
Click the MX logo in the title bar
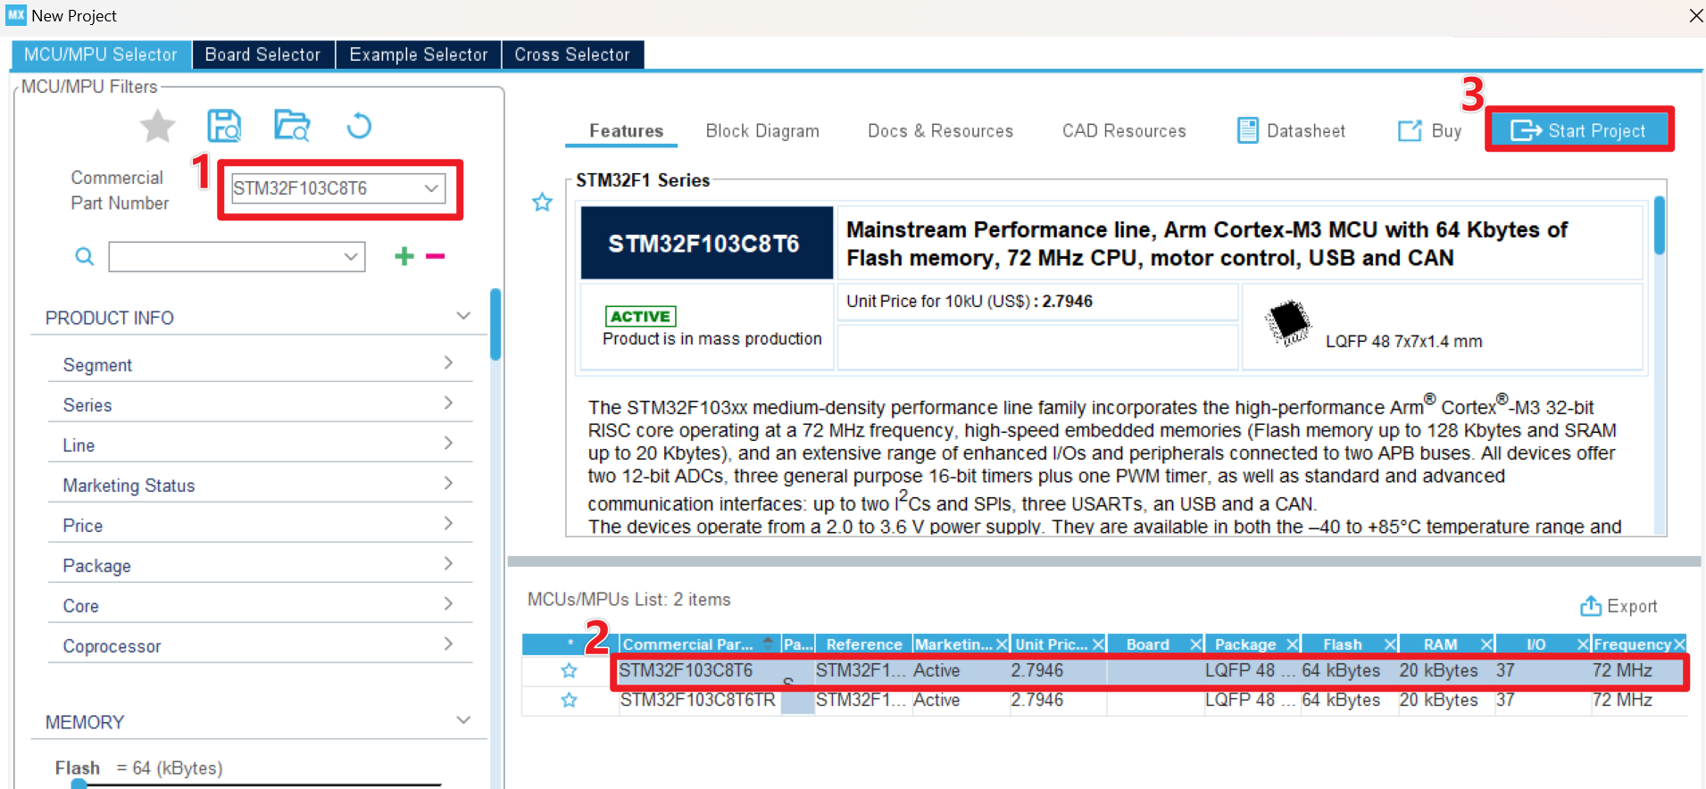pos(16,15)
